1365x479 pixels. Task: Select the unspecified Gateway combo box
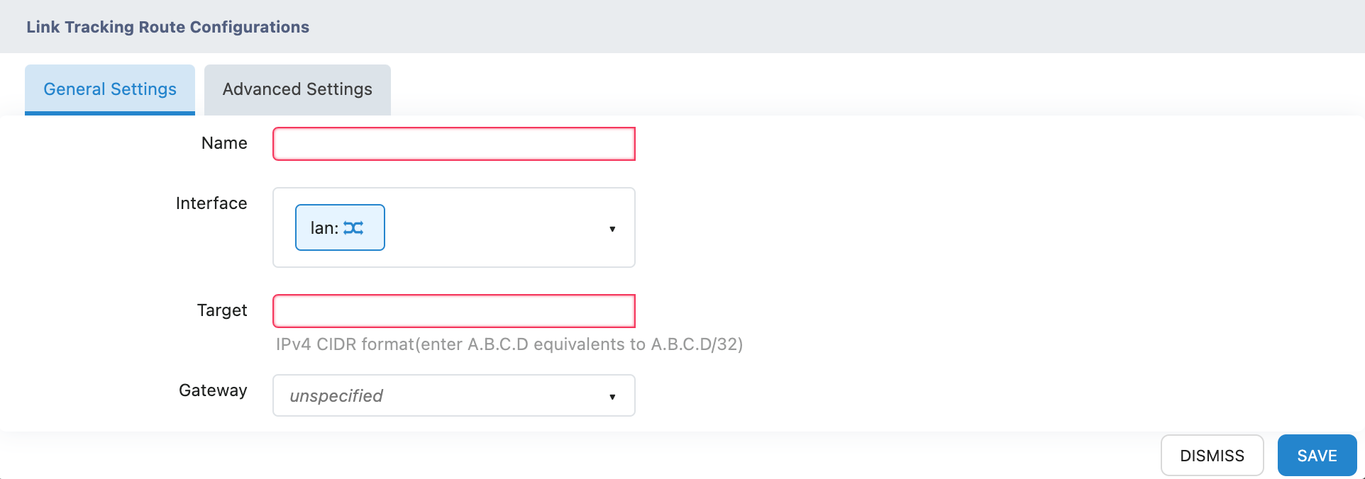453,395
